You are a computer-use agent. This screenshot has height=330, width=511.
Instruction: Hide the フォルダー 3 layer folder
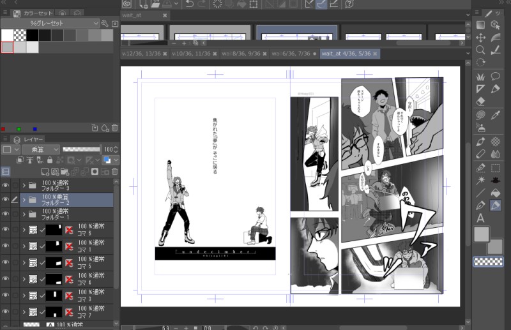coord(6,186)
